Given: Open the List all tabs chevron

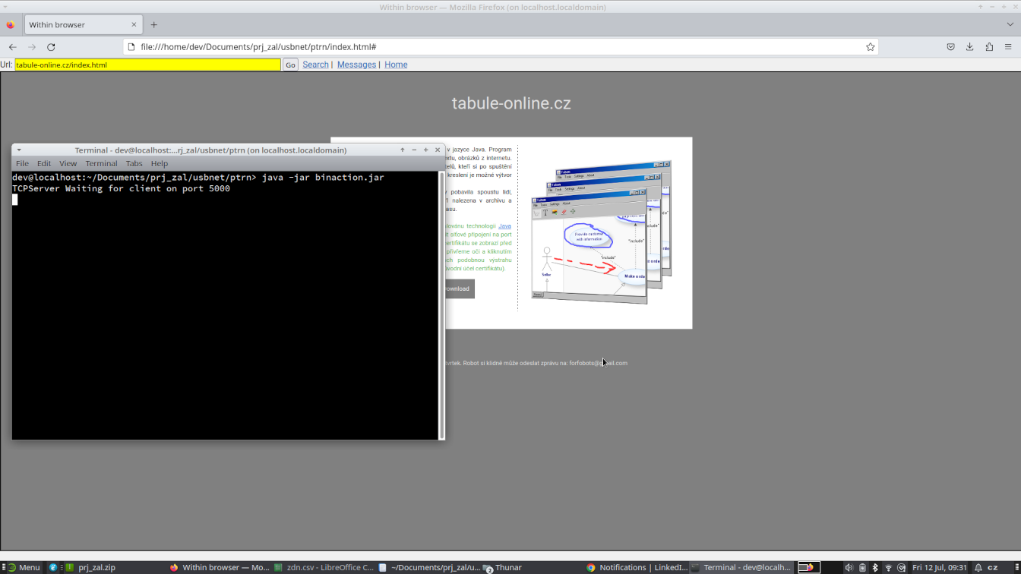Looking at the screenshot, I should pyautogui.click(x=1009, y=24).
